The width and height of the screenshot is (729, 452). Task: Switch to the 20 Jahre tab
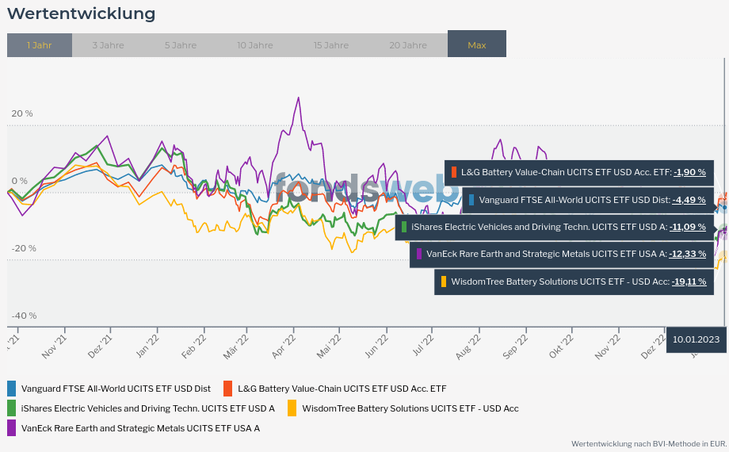(x=407, y=45)
